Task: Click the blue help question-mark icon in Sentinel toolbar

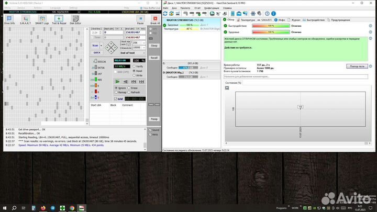Action: [x=267, y=14]
